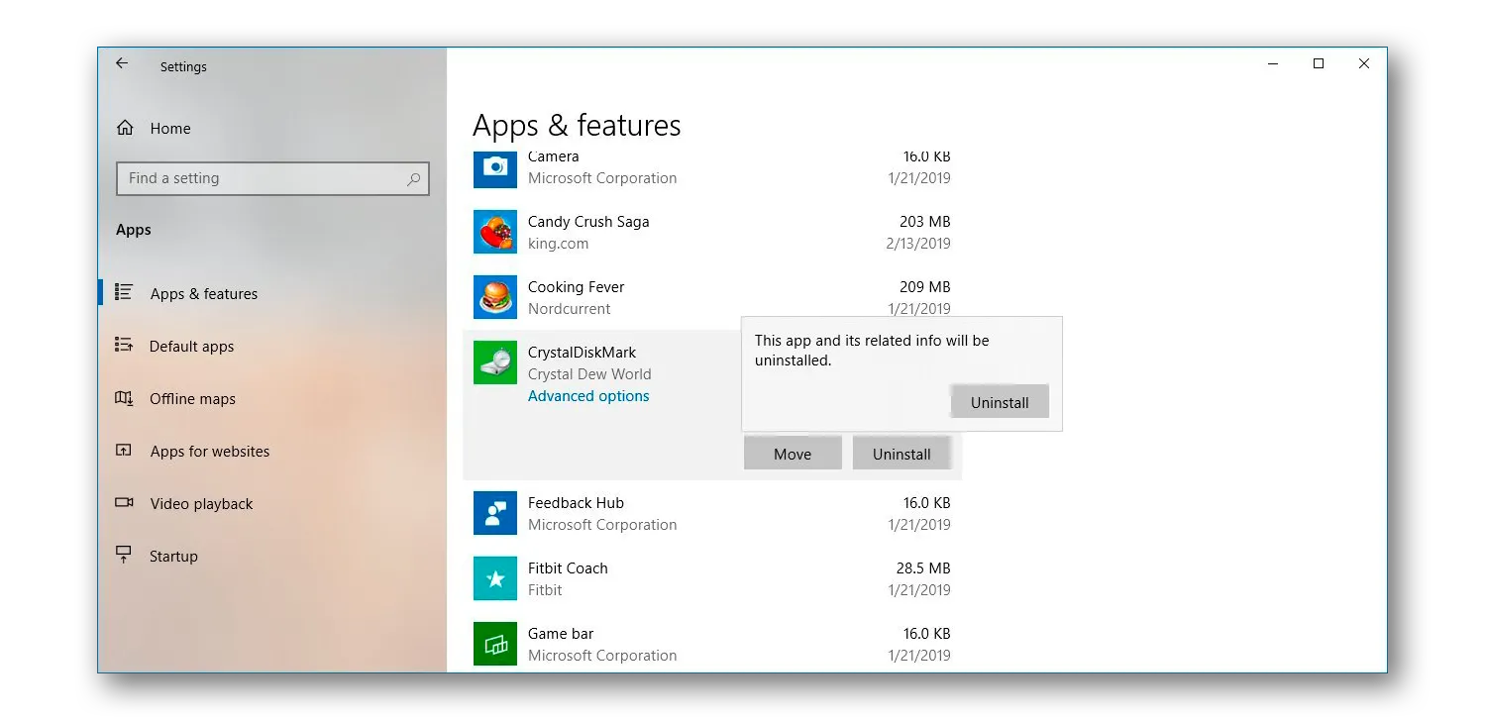Open the Startup settings page
The image size is (1485, 721).
(x=173, y=557)
